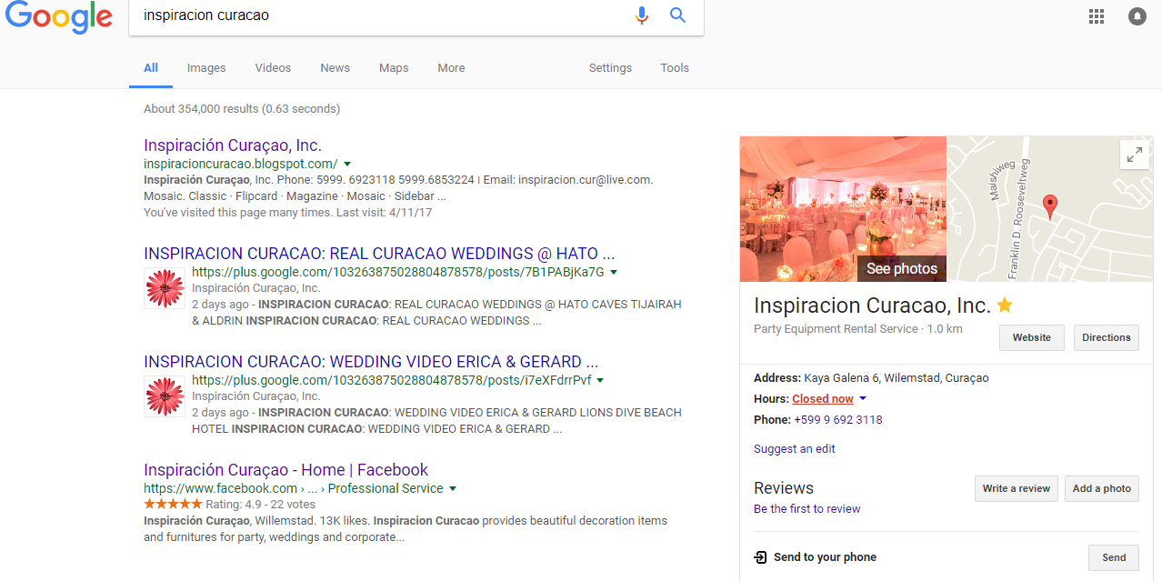Screen dimensions: 1162x581
Task: Click flower thumbnail of Erica & Gerard result
Action: click(x=165, y=396)
